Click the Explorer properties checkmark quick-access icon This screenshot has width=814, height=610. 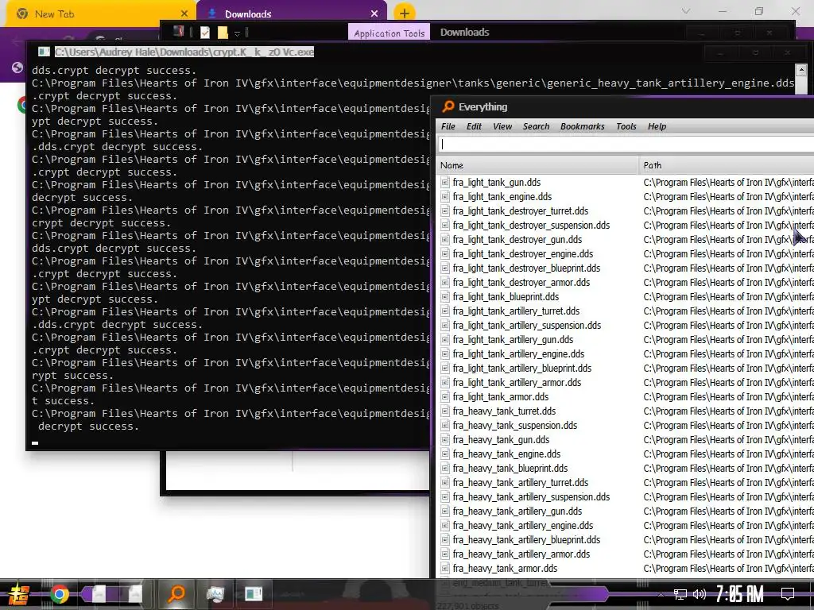(205, 33)
